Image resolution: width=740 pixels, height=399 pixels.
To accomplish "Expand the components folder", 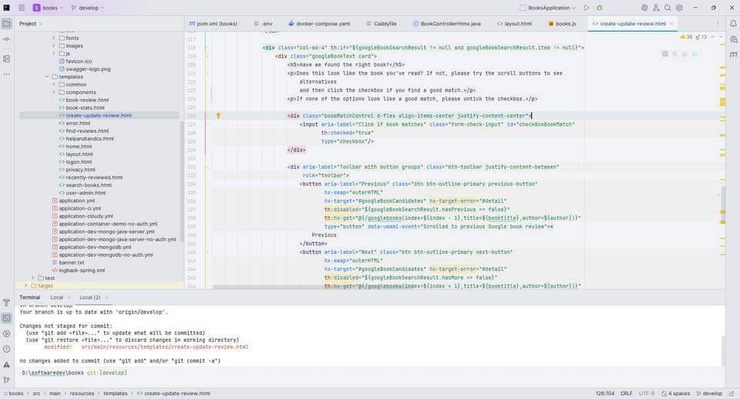I will pyautogui.click(x=53, y=92).
